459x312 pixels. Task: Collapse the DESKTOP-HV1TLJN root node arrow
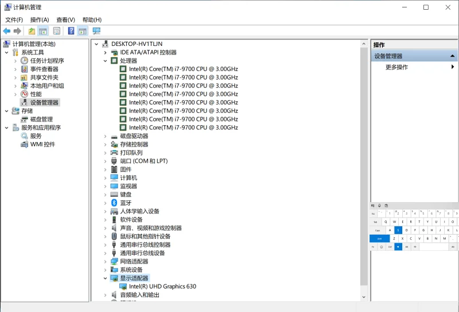tap(96, 44)
